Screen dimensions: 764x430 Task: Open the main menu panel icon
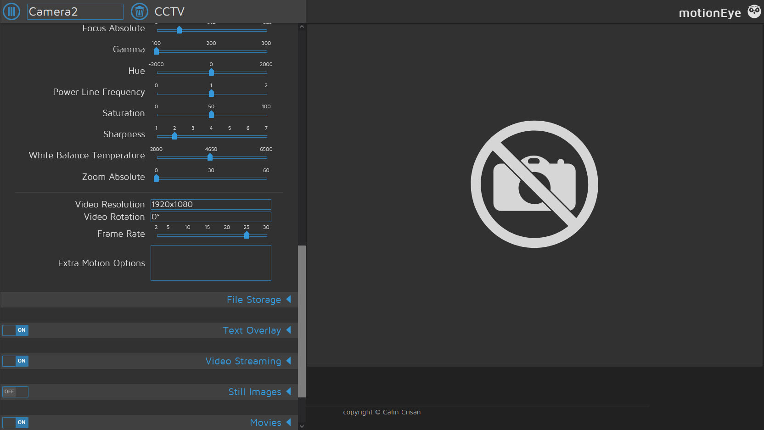click(x=11, y=11)
